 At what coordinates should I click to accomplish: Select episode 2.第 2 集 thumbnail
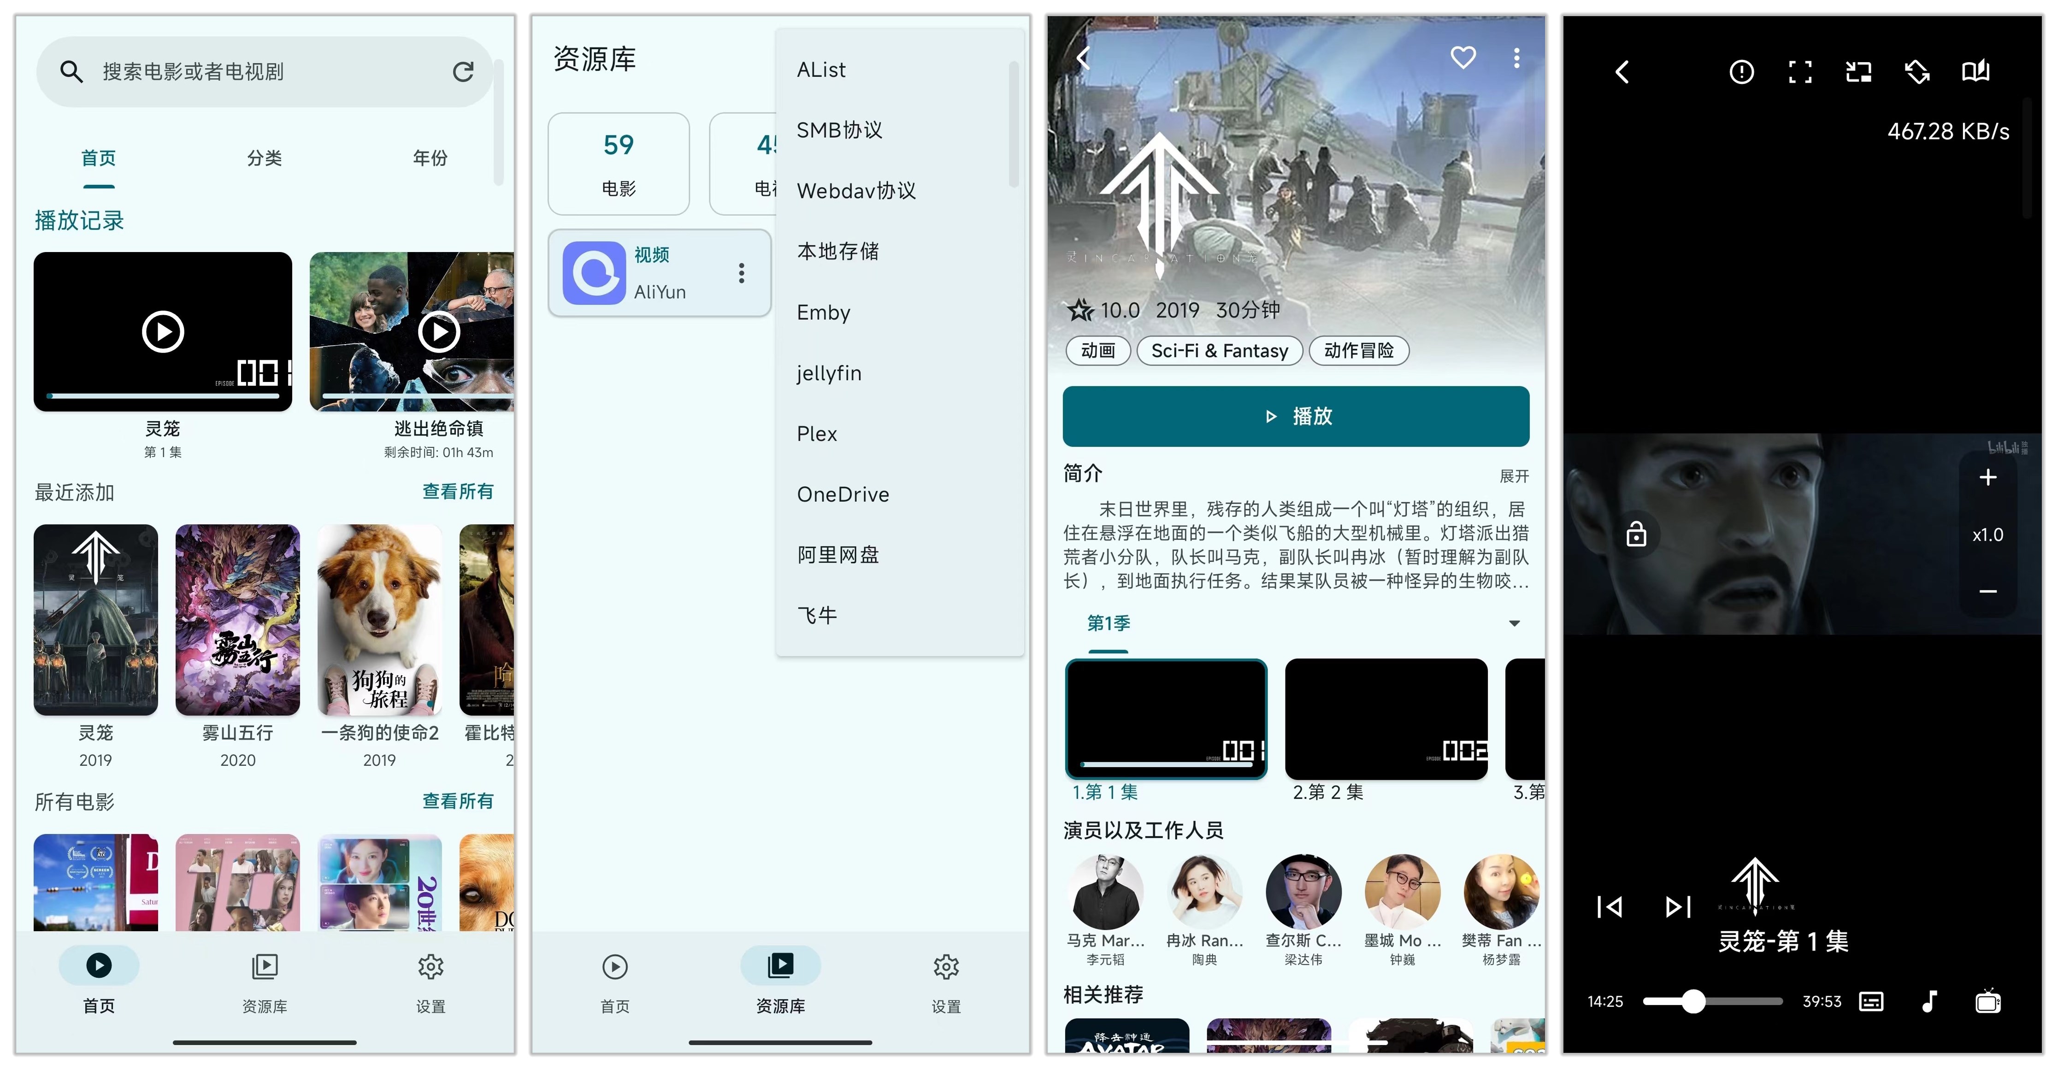point(1386,719)
